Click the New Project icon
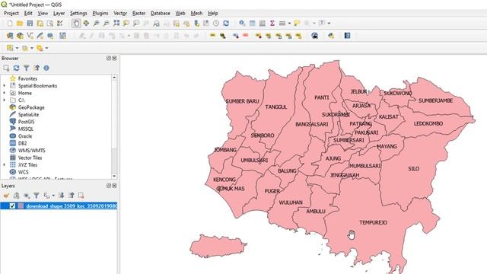 [x=10, y=24]
